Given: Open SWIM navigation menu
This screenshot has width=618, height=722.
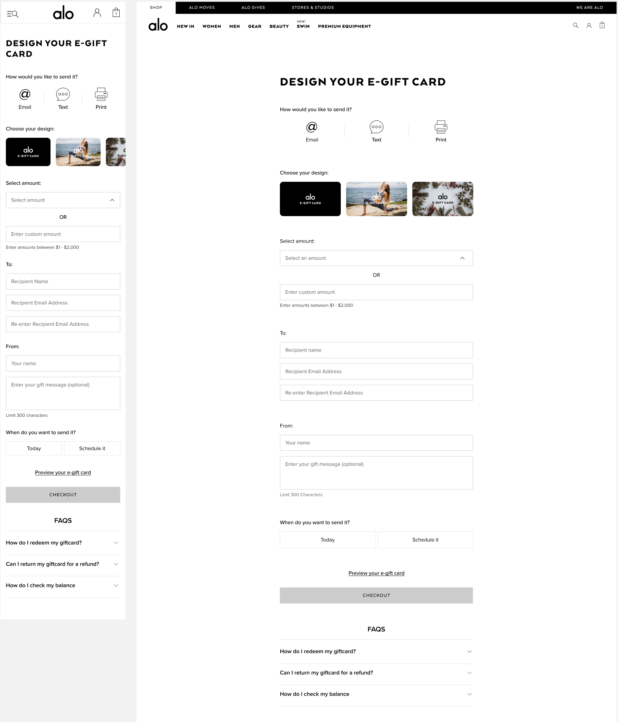Looking at the screenshot, I should click(303, 26).
